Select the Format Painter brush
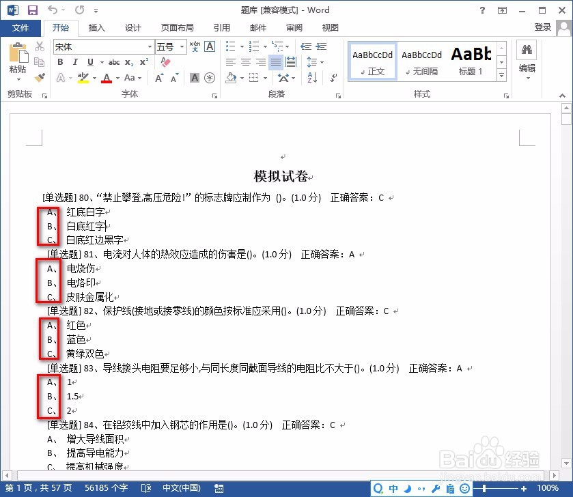Viewport: 573px width, 497px height. pyautogui.click(x=40, y=77)
